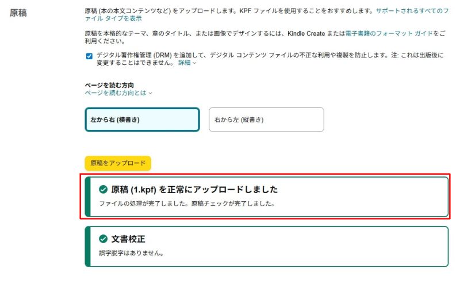Expand the 詳細 details dropdown
460x285 pixels.
pyautogui.click(x=187, y=63)
